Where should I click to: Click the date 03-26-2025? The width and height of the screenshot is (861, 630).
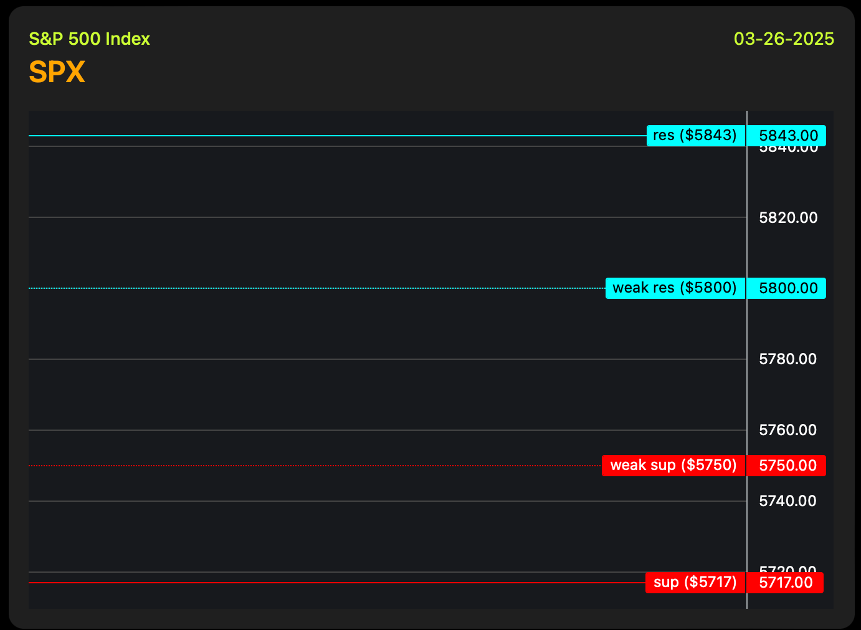784,39
